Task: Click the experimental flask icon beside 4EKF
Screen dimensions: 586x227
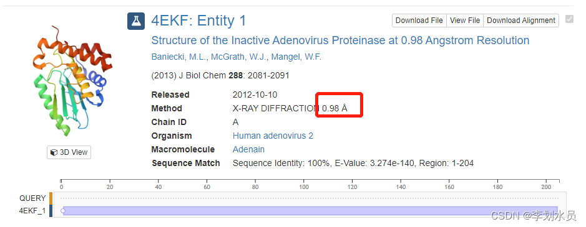Action: [x=136, y=21]
